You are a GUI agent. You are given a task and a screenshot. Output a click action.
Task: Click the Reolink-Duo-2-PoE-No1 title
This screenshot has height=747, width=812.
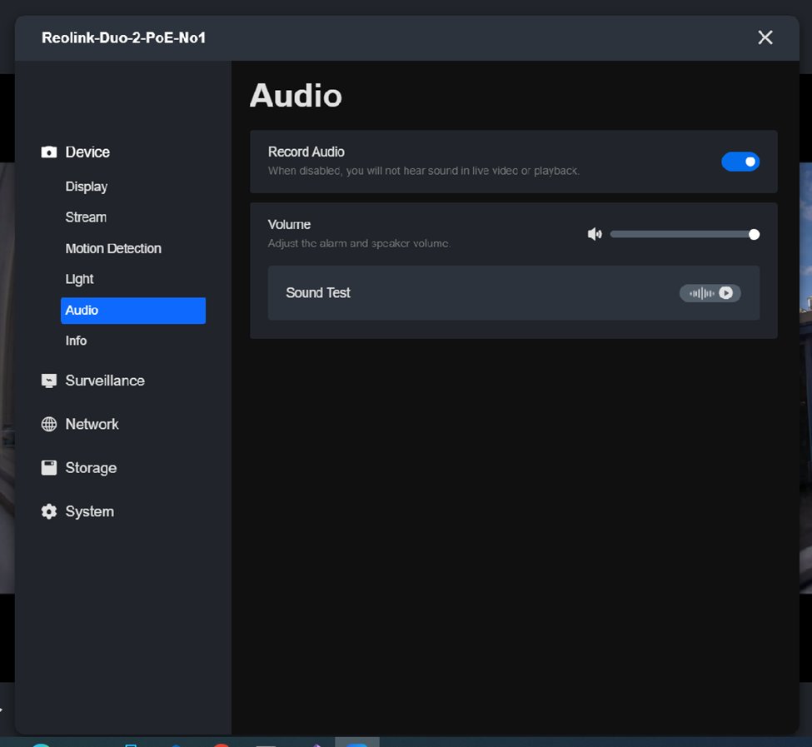coord(124,37)
